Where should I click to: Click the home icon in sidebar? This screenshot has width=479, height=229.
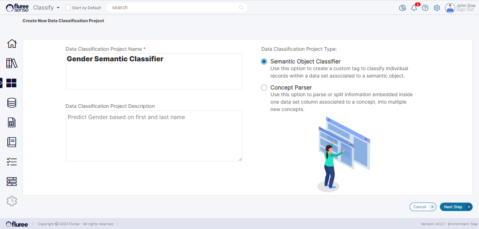coord(12,44)
